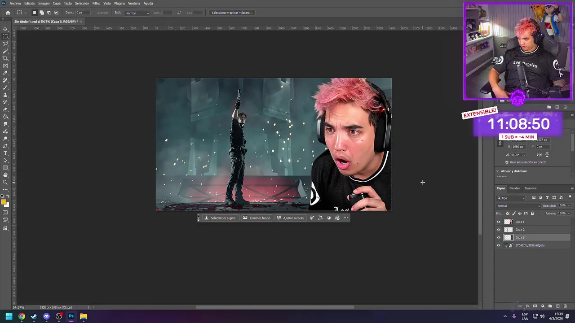Open the Imagen menu
Viewport: 575px width, 323px height.
[44, 3]
